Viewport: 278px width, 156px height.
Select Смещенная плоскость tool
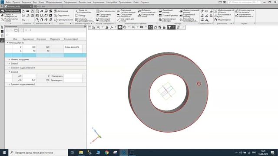coord(124,16)
